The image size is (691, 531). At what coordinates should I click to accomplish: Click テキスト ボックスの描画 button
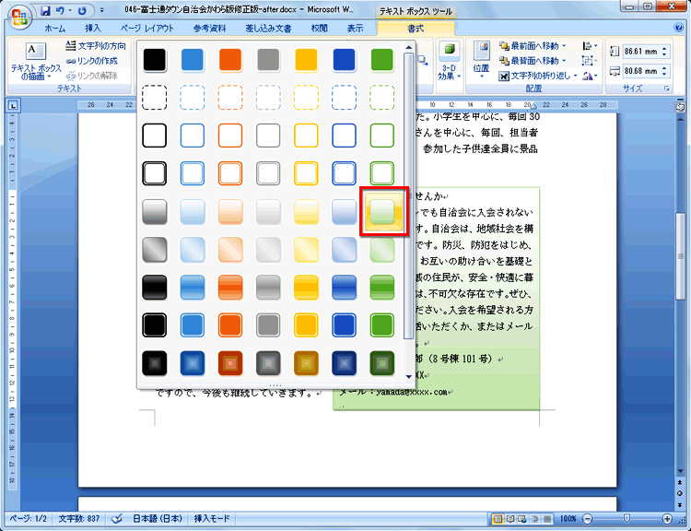36,62
